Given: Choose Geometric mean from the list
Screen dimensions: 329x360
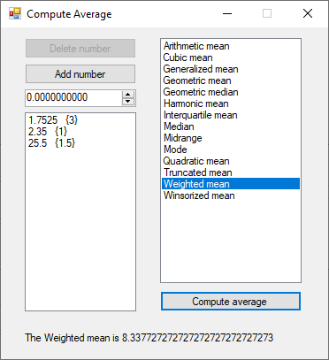Looking at the screenshot, I should (231, 80).
